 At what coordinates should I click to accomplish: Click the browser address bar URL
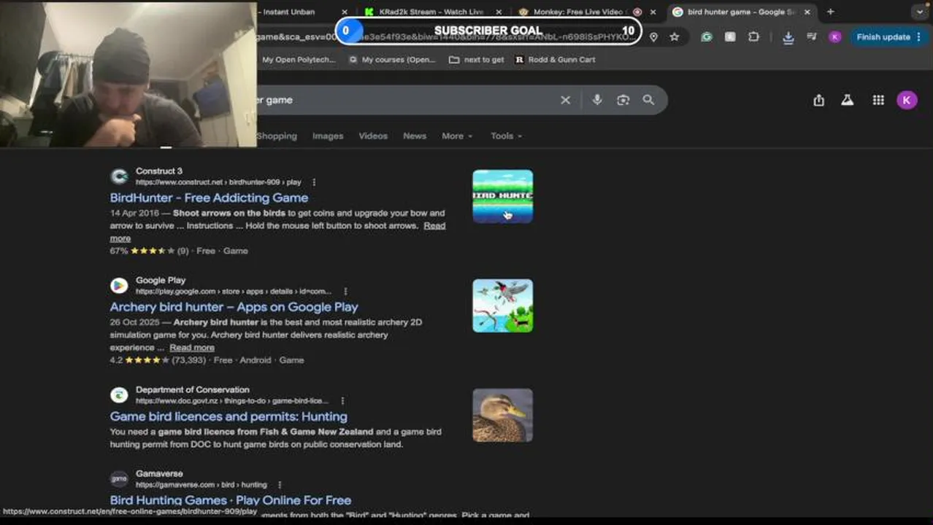tap(445, 37)
